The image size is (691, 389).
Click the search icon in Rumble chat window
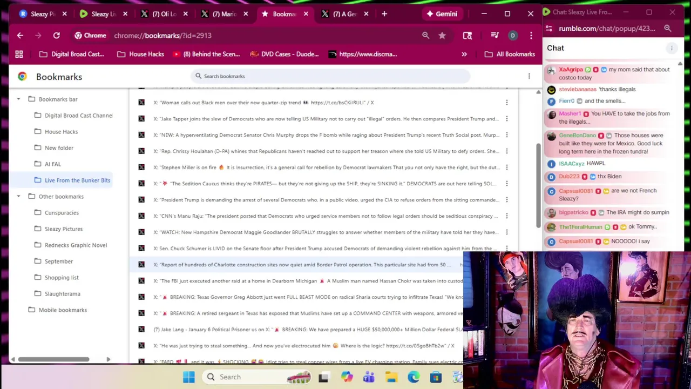(668, 29)
